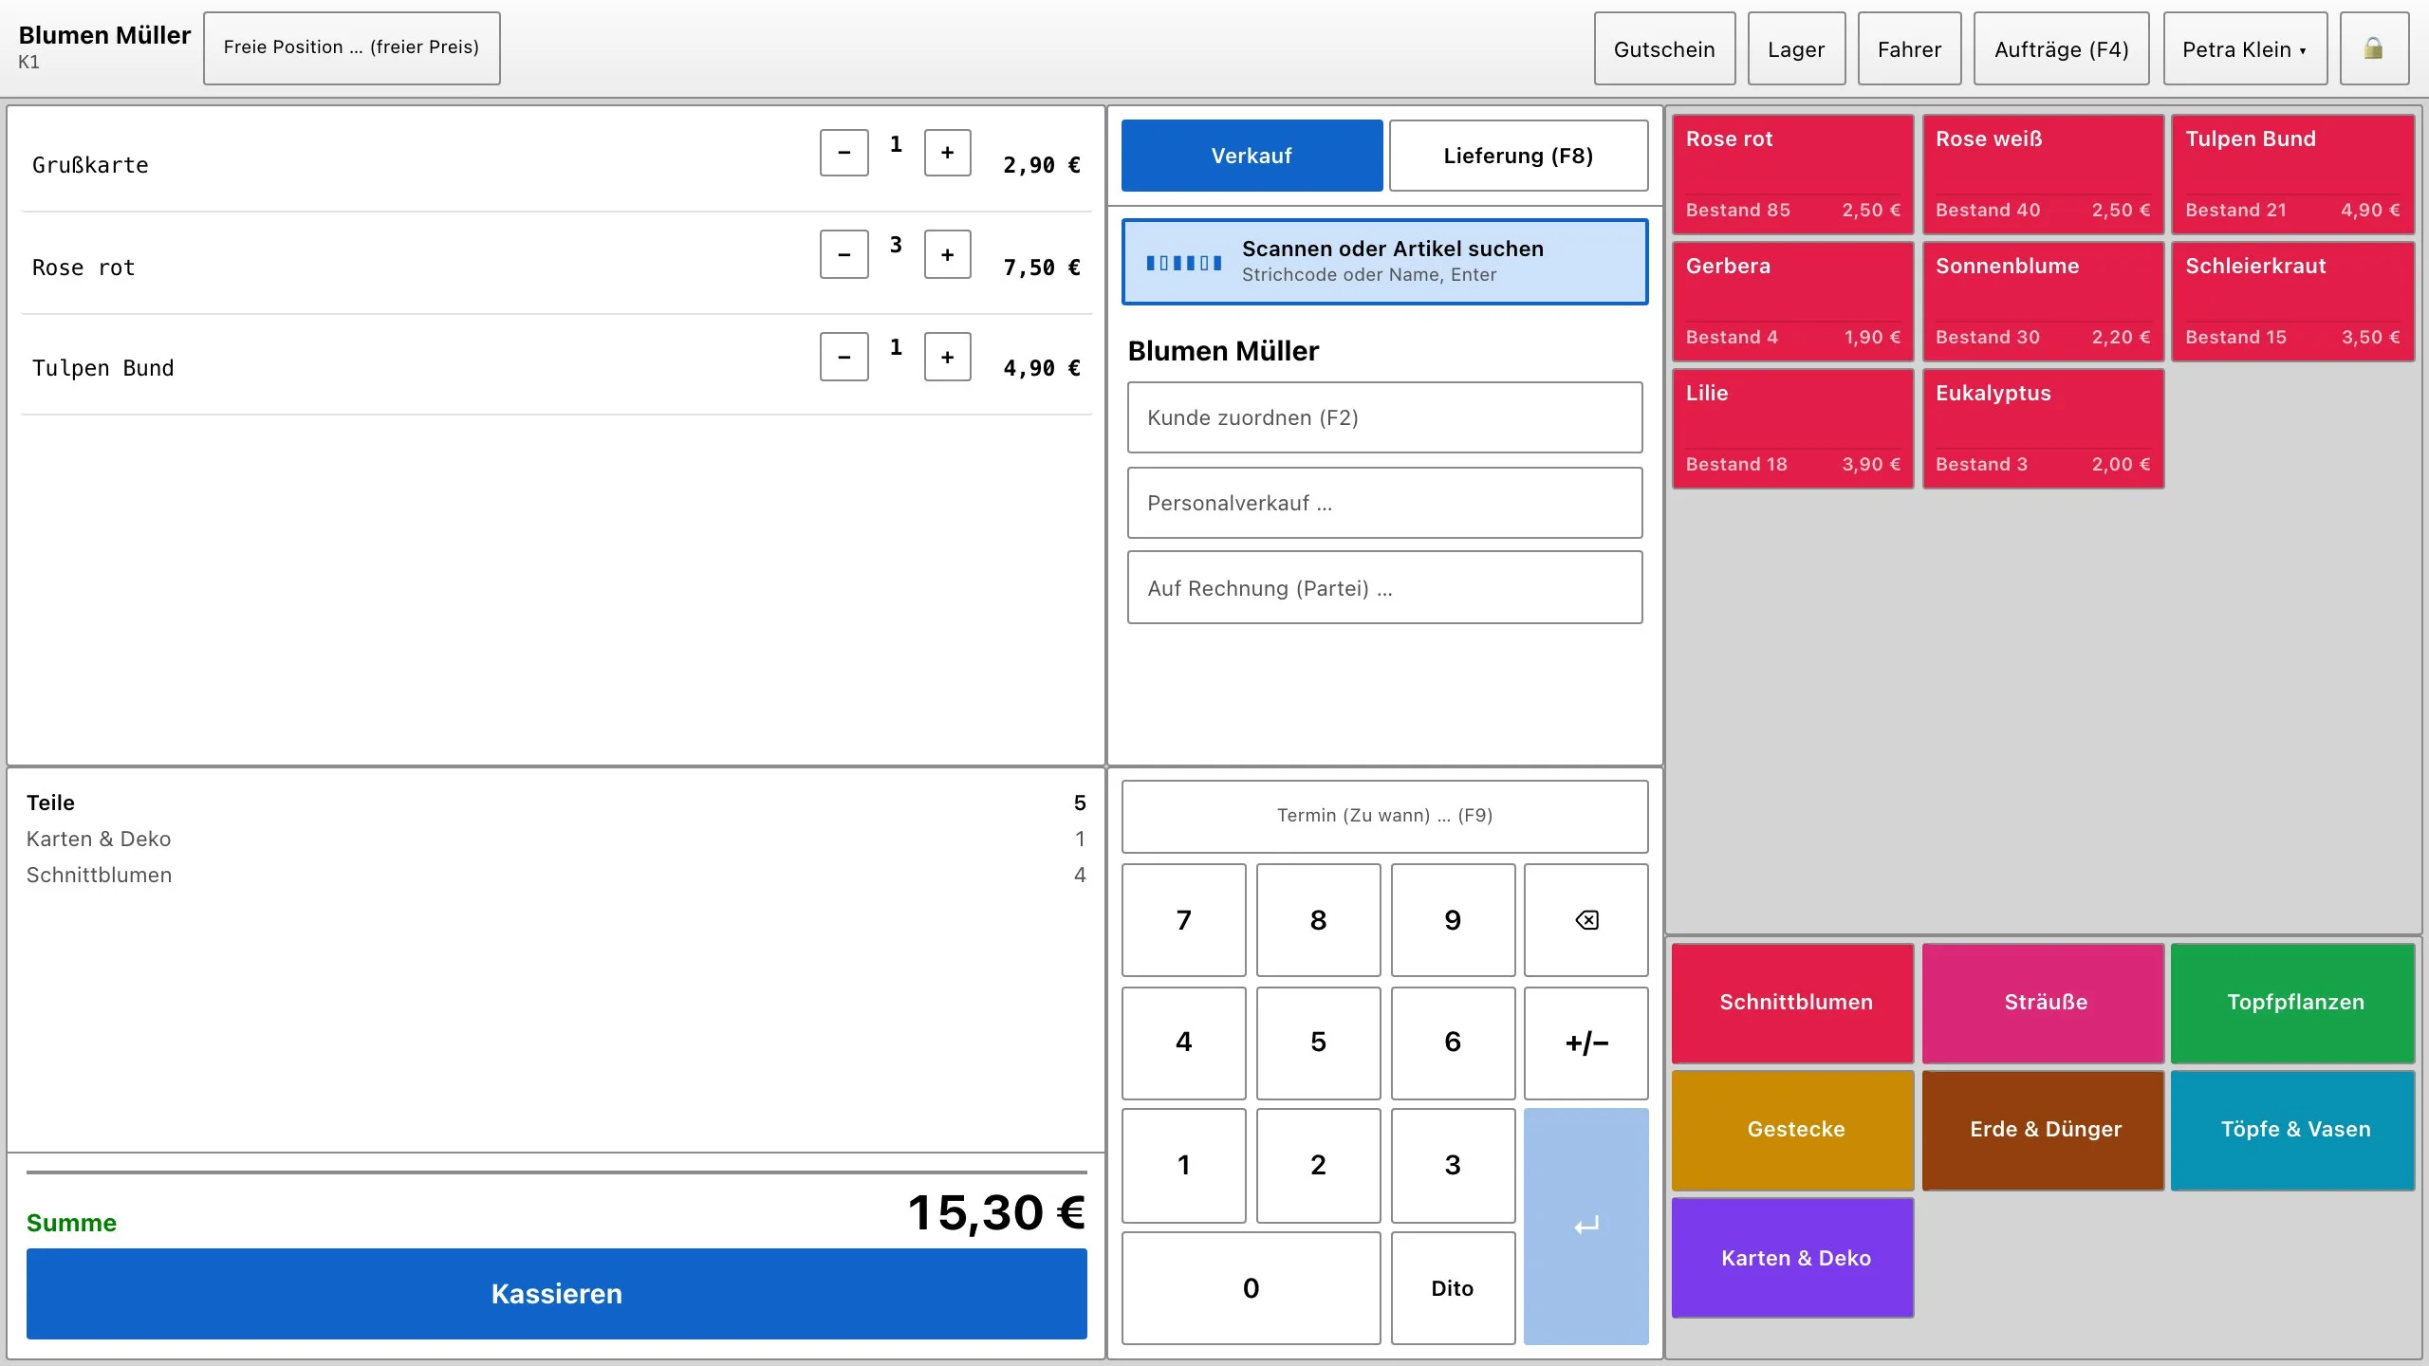The image size is (2429, 1366).
Task: Click Auf Rechnung (Partei) option
Action: [x=1384, y=587]
